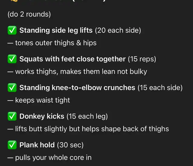
Task: Click the bold 'Donkey kicks' title
Action: point(42,116)
